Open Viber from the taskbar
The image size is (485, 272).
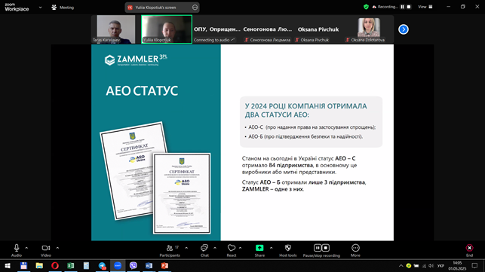click(x=134, y=265)
